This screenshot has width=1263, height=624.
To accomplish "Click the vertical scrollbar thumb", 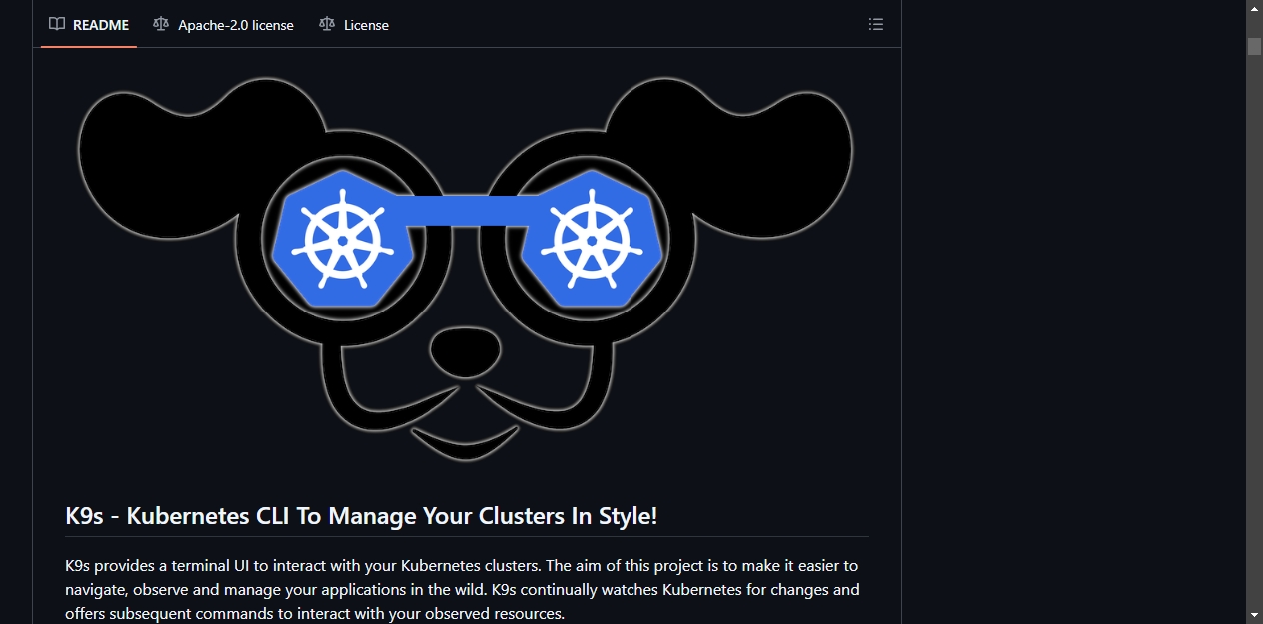I will (x=1254, y=46).
